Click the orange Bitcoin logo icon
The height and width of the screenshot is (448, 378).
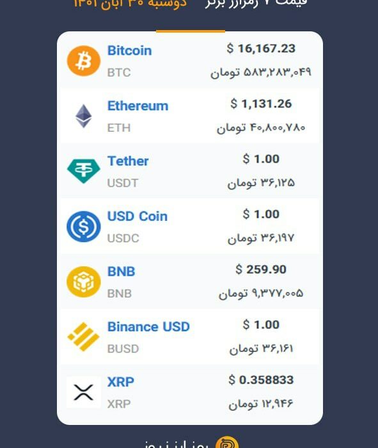click(x=84, y=61)
